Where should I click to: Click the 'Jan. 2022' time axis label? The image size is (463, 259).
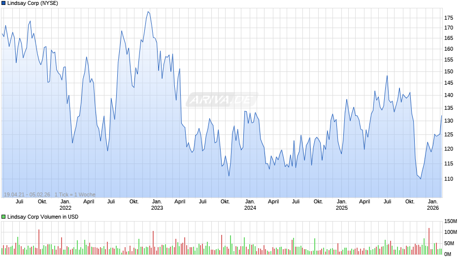point(65,205)
